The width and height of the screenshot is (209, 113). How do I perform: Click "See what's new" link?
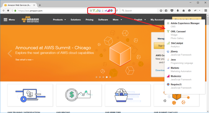24,59
